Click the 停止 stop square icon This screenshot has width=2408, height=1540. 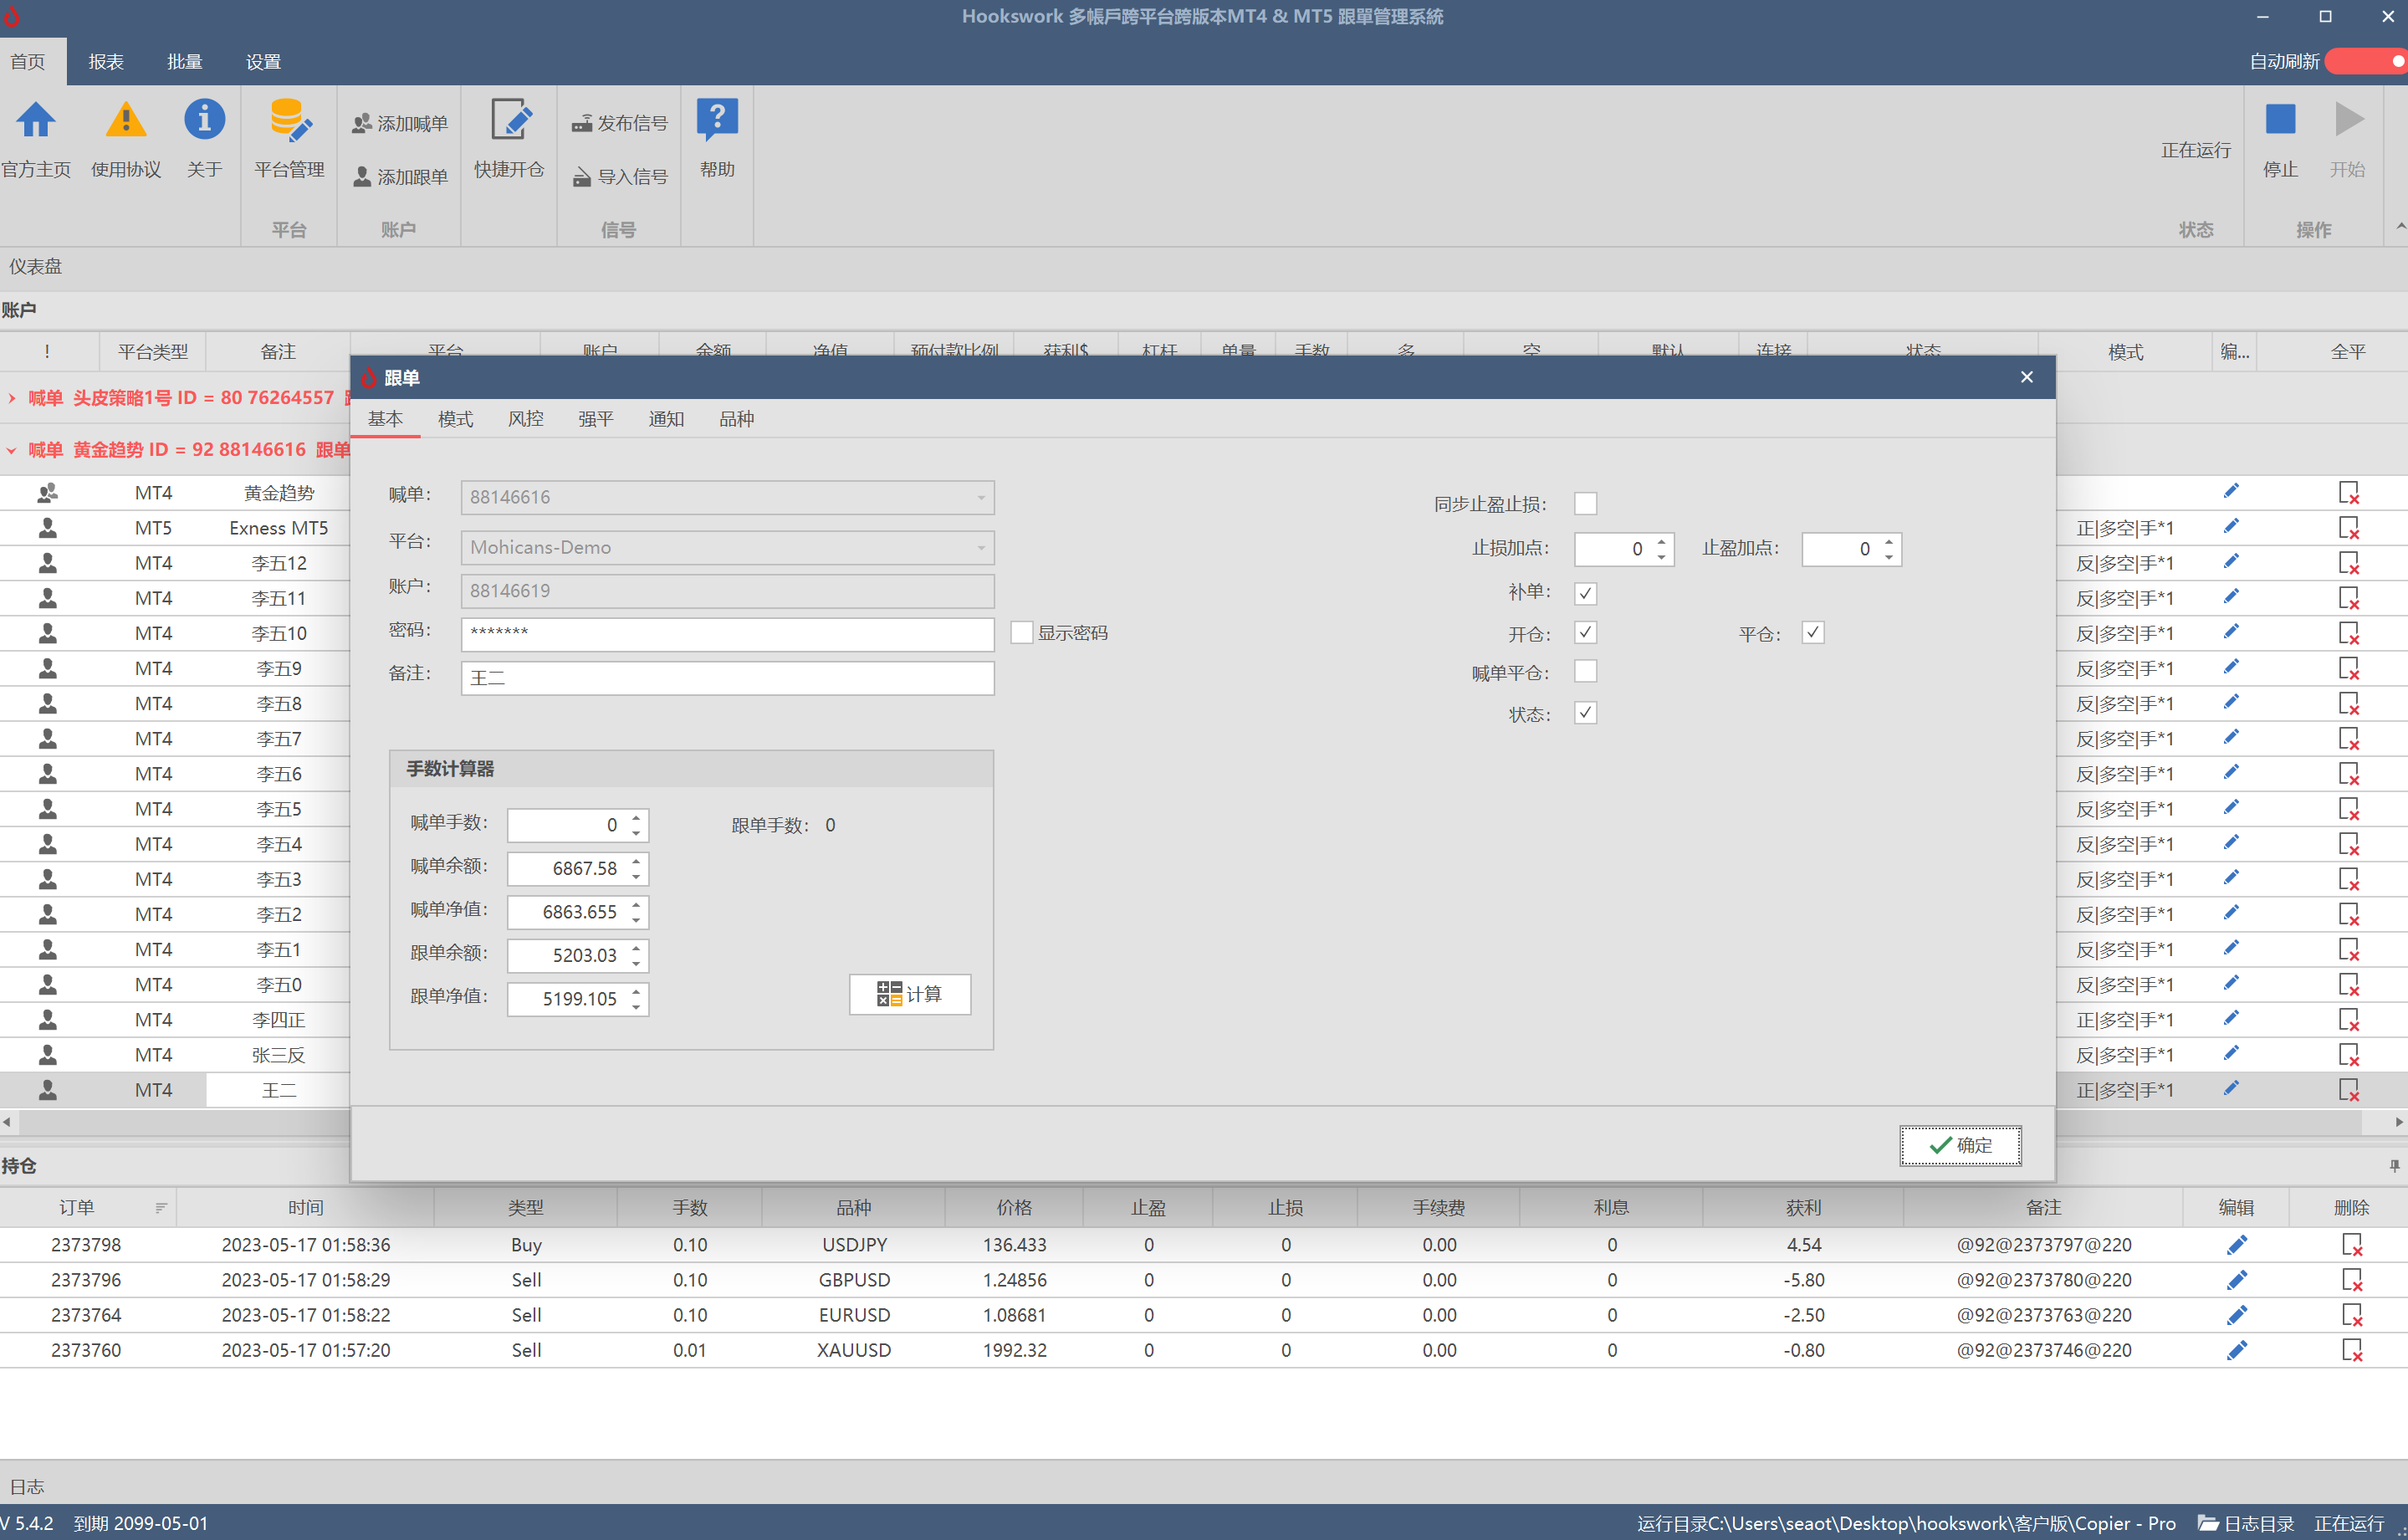[2280, 120]
